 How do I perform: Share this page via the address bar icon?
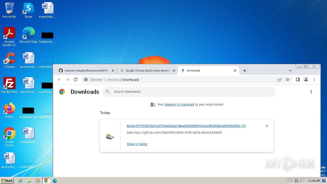(x=279, y=79)
